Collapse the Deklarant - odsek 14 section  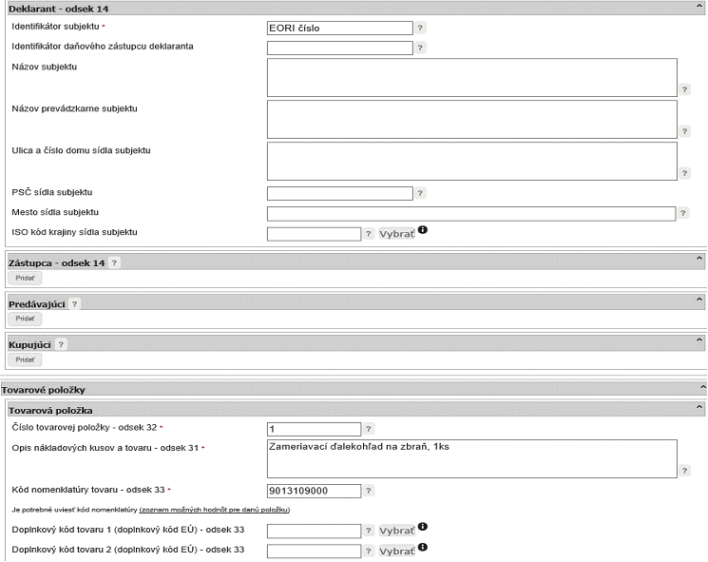tap(698, 6)
